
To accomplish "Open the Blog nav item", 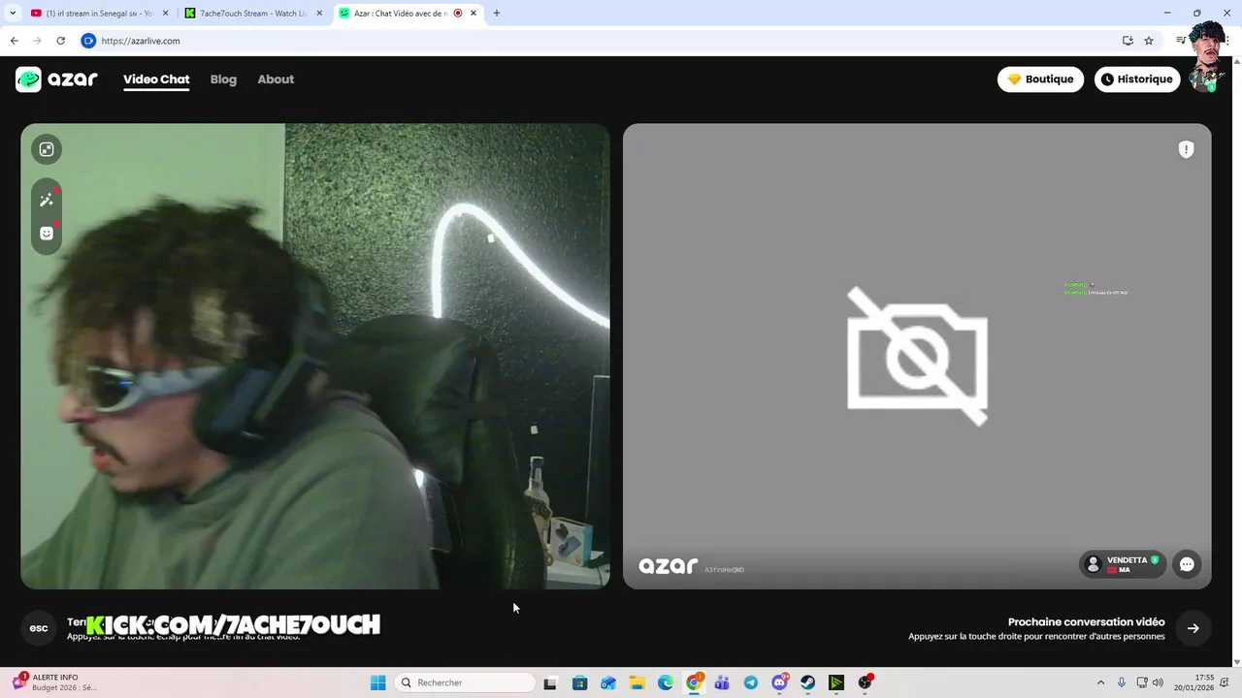I will [x=223, y=79].
